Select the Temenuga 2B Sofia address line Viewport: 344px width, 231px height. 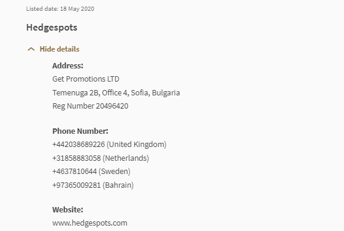(116, 93)
